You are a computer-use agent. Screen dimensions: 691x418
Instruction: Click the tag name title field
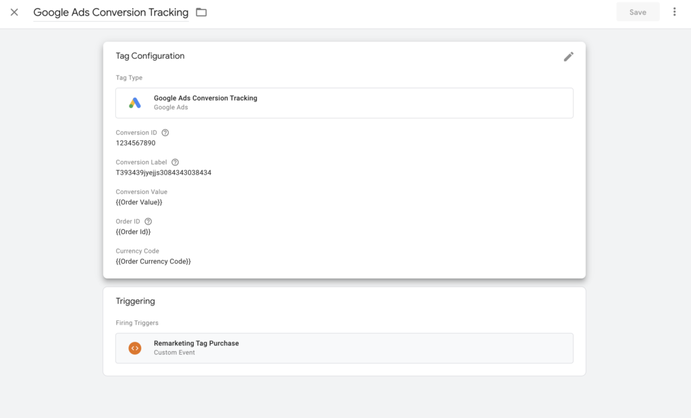click(x=111, y=11)
